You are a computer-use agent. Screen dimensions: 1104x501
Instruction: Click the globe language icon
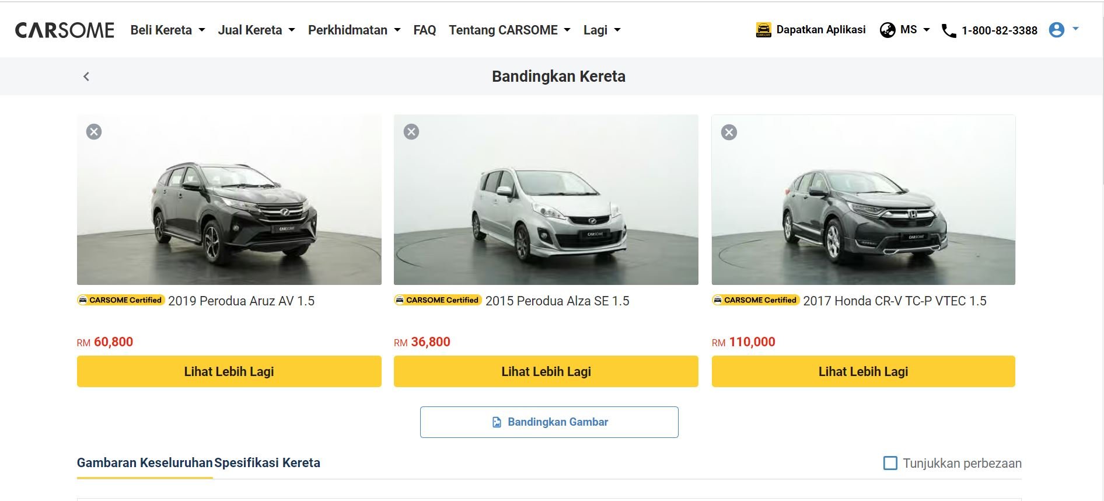click(888, 30)
